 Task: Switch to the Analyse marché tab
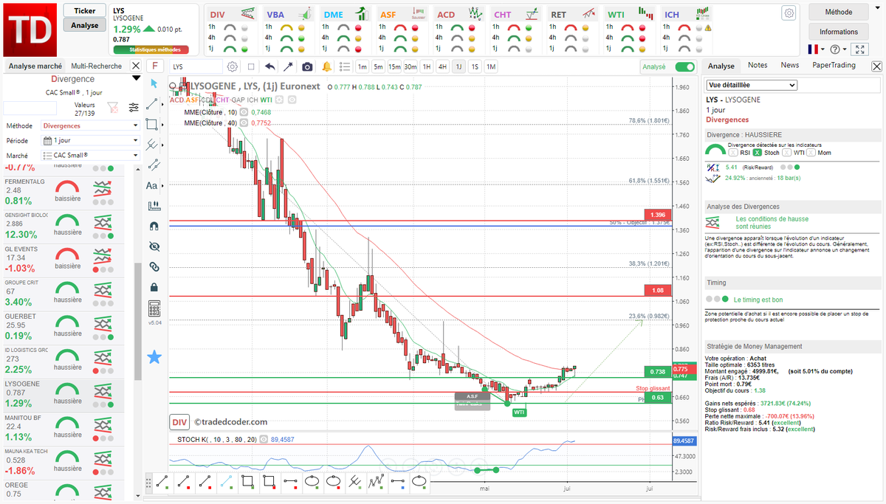click(x=35, y=66)
